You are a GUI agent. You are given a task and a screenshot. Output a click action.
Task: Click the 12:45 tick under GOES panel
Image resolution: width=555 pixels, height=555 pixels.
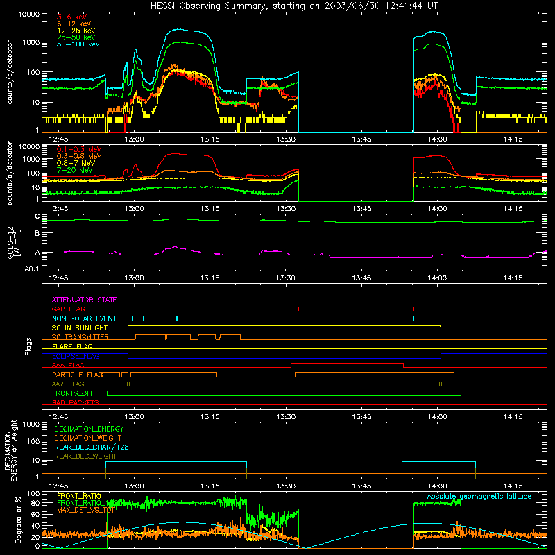(x=58, y=278)
